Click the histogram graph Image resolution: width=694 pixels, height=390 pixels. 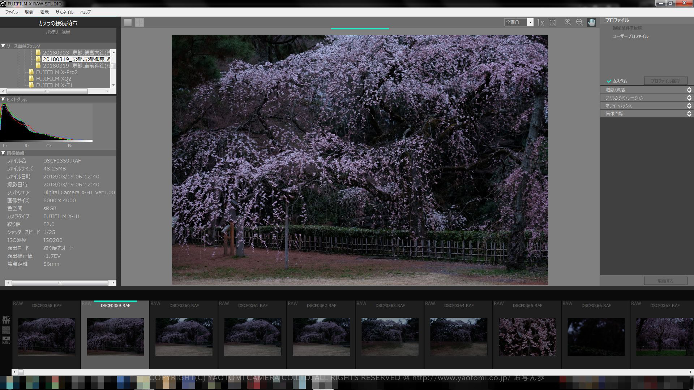(46, 123)
